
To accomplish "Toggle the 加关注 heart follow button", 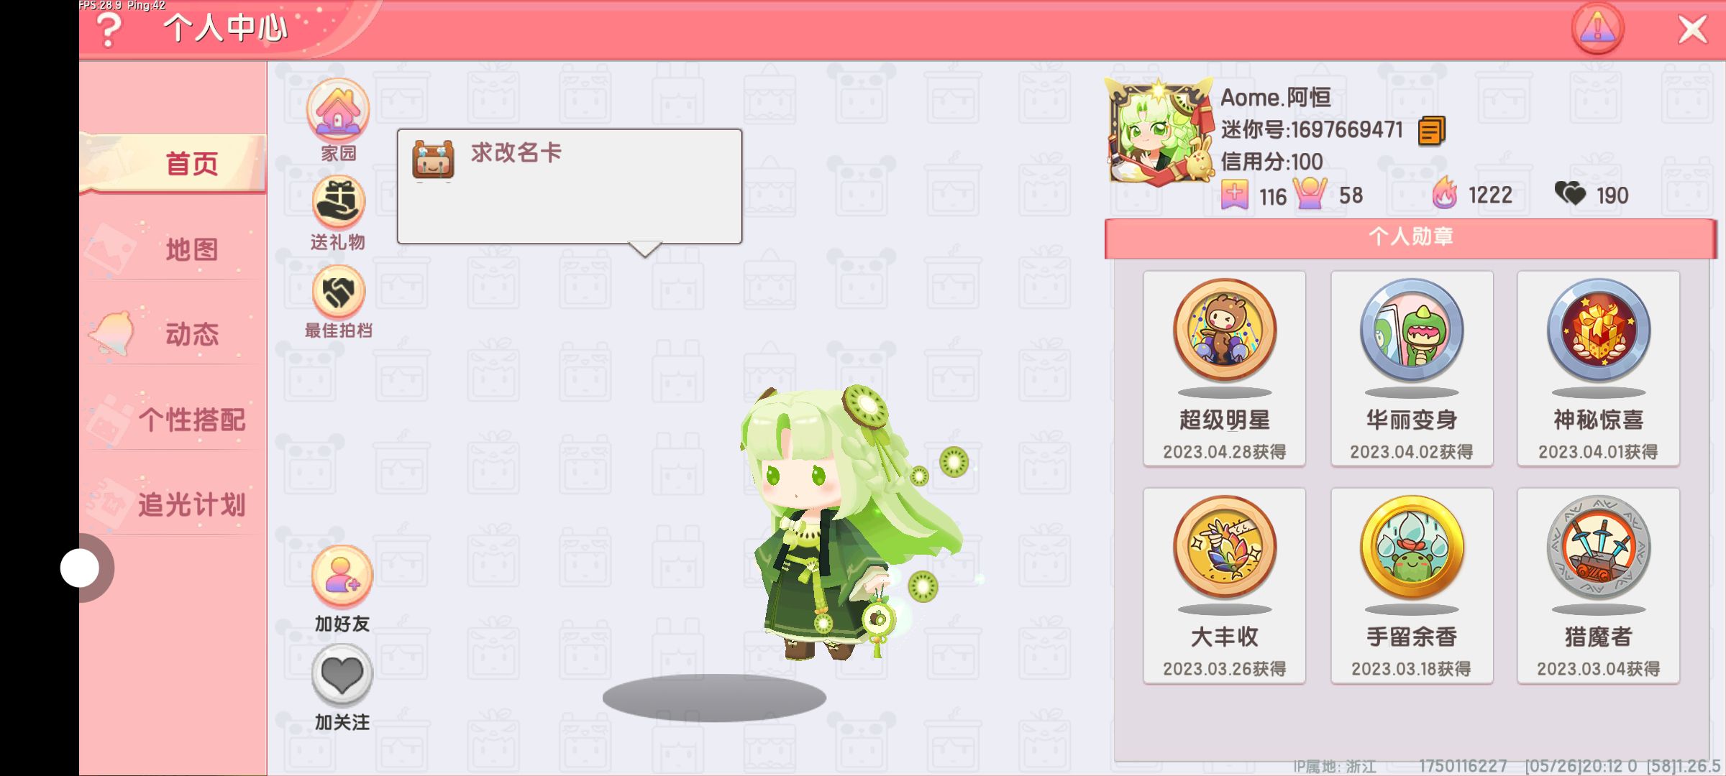I will pos(342,675).
